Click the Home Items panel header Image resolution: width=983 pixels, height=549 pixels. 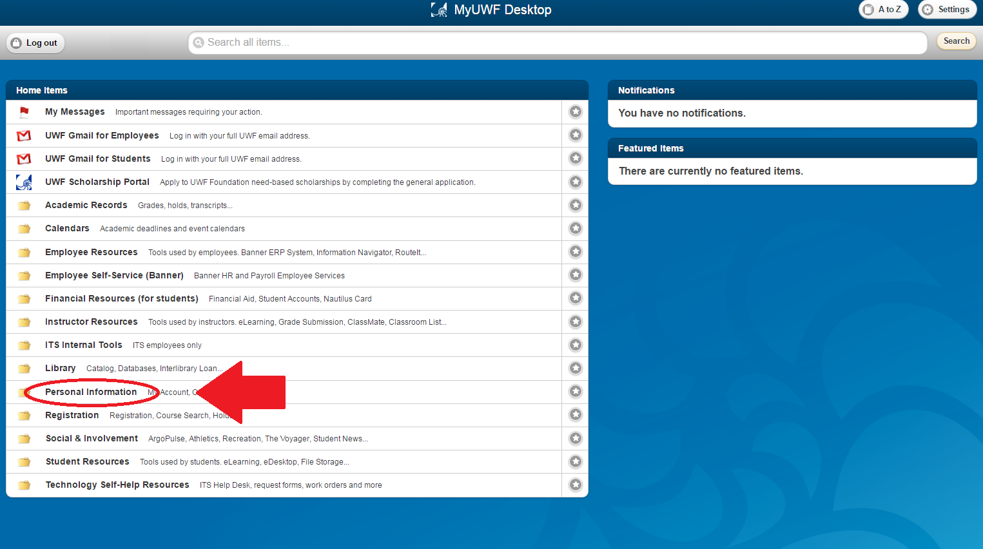(x=297, y=90)
